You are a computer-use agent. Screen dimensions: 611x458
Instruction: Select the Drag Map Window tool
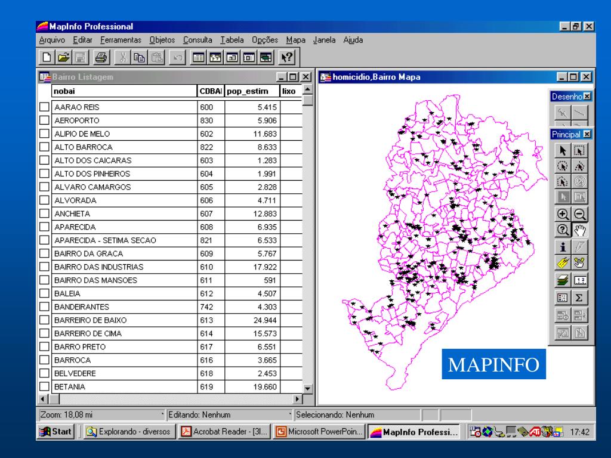[x=579, y=263]
